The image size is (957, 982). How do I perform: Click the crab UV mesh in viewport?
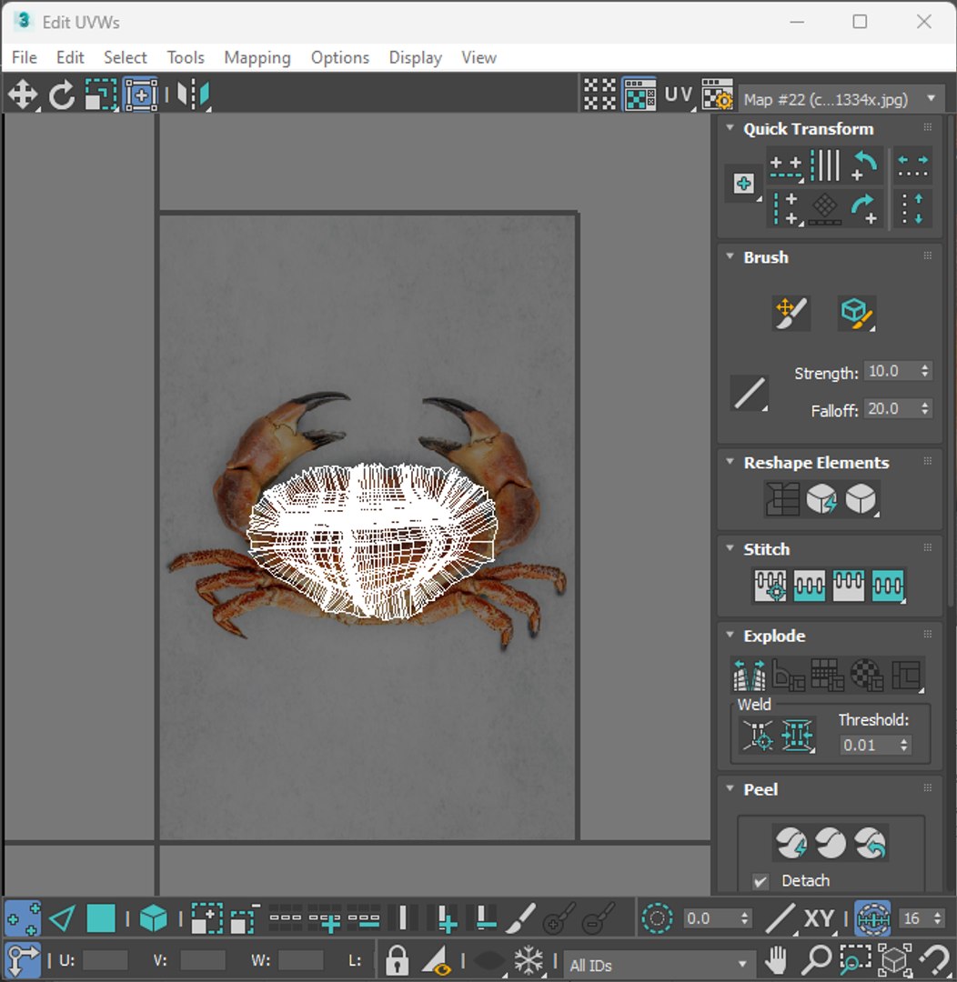(371, 540)
